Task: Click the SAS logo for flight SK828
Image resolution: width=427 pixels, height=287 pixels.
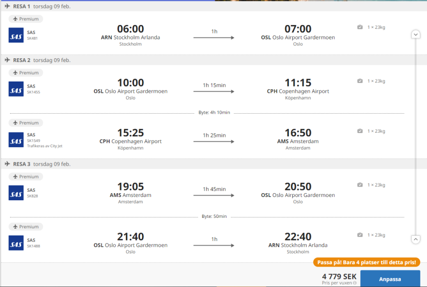Action: (x=16, y=192)
